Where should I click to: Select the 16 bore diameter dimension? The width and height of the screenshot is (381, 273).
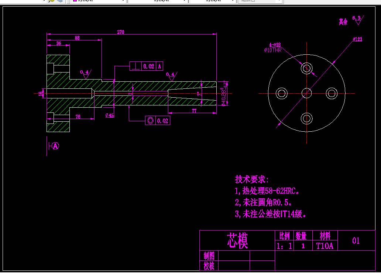[42, 93]
